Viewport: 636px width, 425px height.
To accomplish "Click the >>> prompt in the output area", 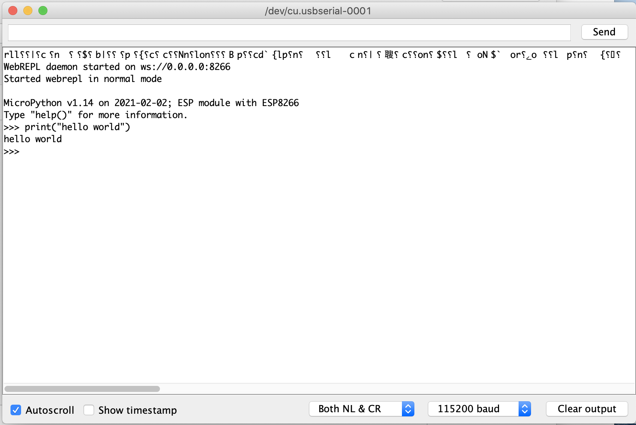I will point(11,152).
